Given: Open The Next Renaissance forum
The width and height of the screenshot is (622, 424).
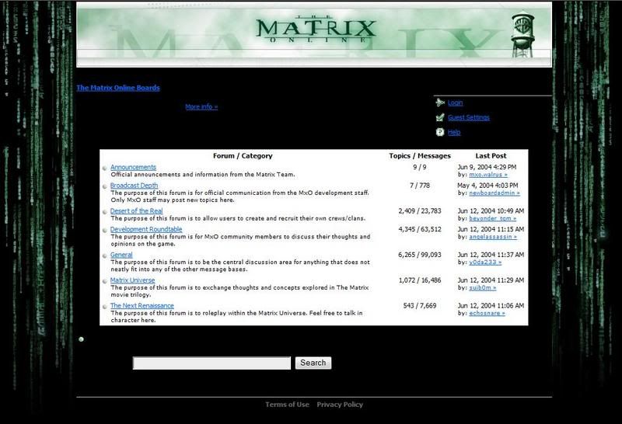Looking at the screenshot, I should click(x=142, y=305).
